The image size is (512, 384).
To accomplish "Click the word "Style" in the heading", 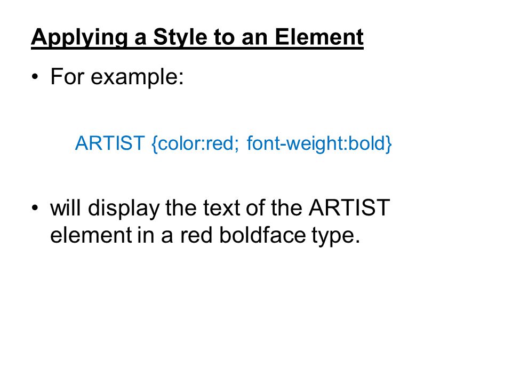I will click(180, 38).
